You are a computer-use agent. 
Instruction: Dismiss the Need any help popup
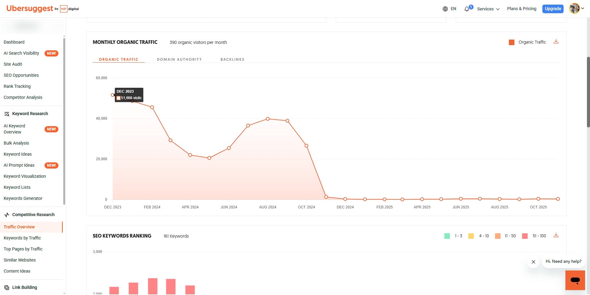533,262
